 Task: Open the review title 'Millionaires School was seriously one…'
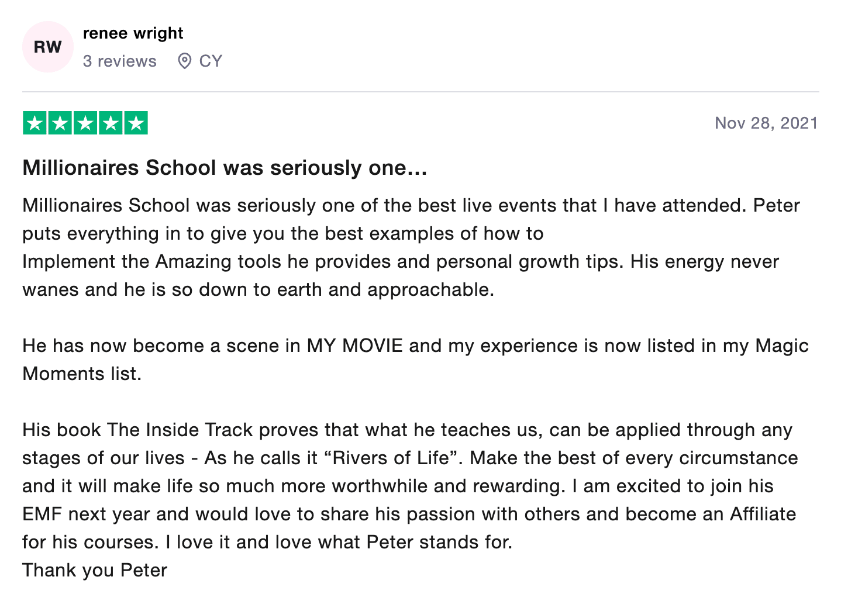pyautogui.click(x=225, y=168)
